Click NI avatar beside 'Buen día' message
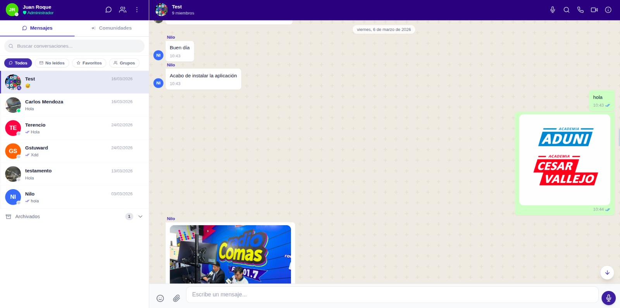This screenshot has width=620, height=308. (x=158, y=55)
